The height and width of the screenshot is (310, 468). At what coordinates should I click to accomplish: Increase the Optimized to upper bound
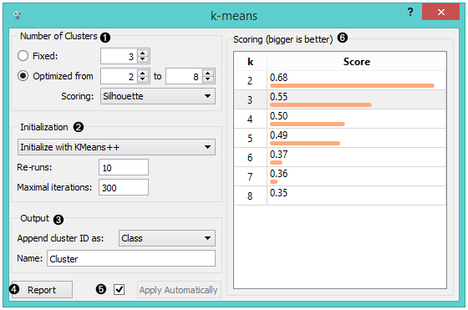(x=208, y=73)
